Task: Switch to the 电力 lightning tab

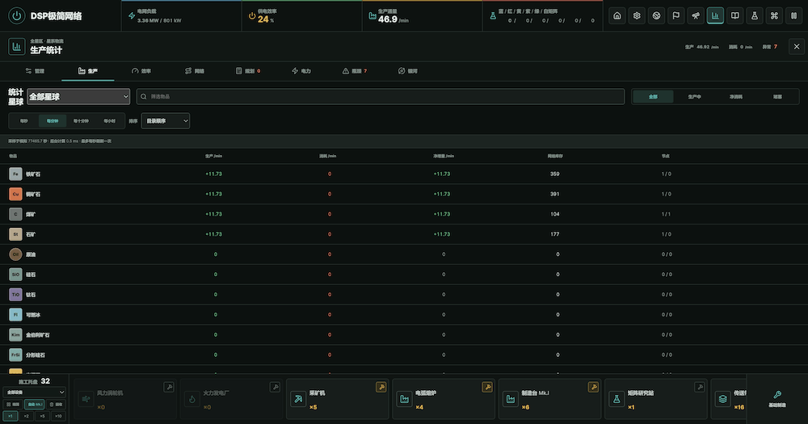Action: (301, 71)
